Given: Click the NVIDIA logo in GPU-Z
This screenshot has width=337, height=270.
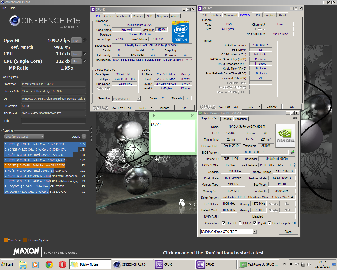Looking at the screenshot, I should coord(285,136).
